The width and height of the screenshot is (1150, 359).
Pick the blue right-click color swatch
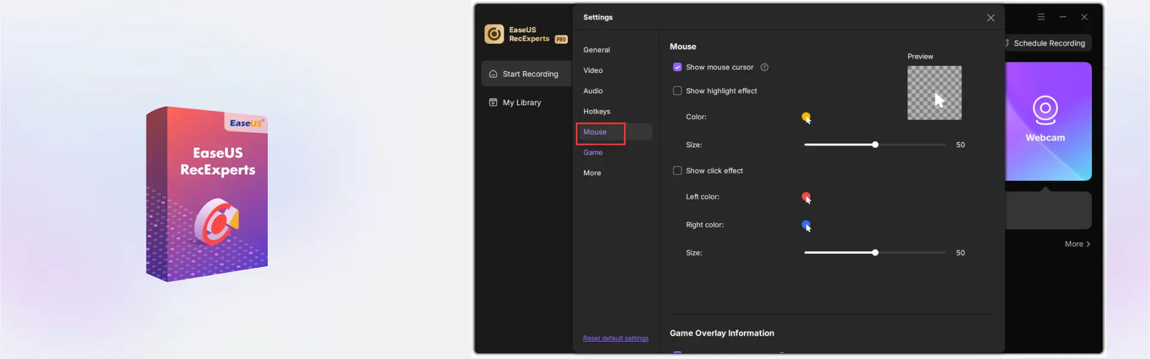[807, 226]
